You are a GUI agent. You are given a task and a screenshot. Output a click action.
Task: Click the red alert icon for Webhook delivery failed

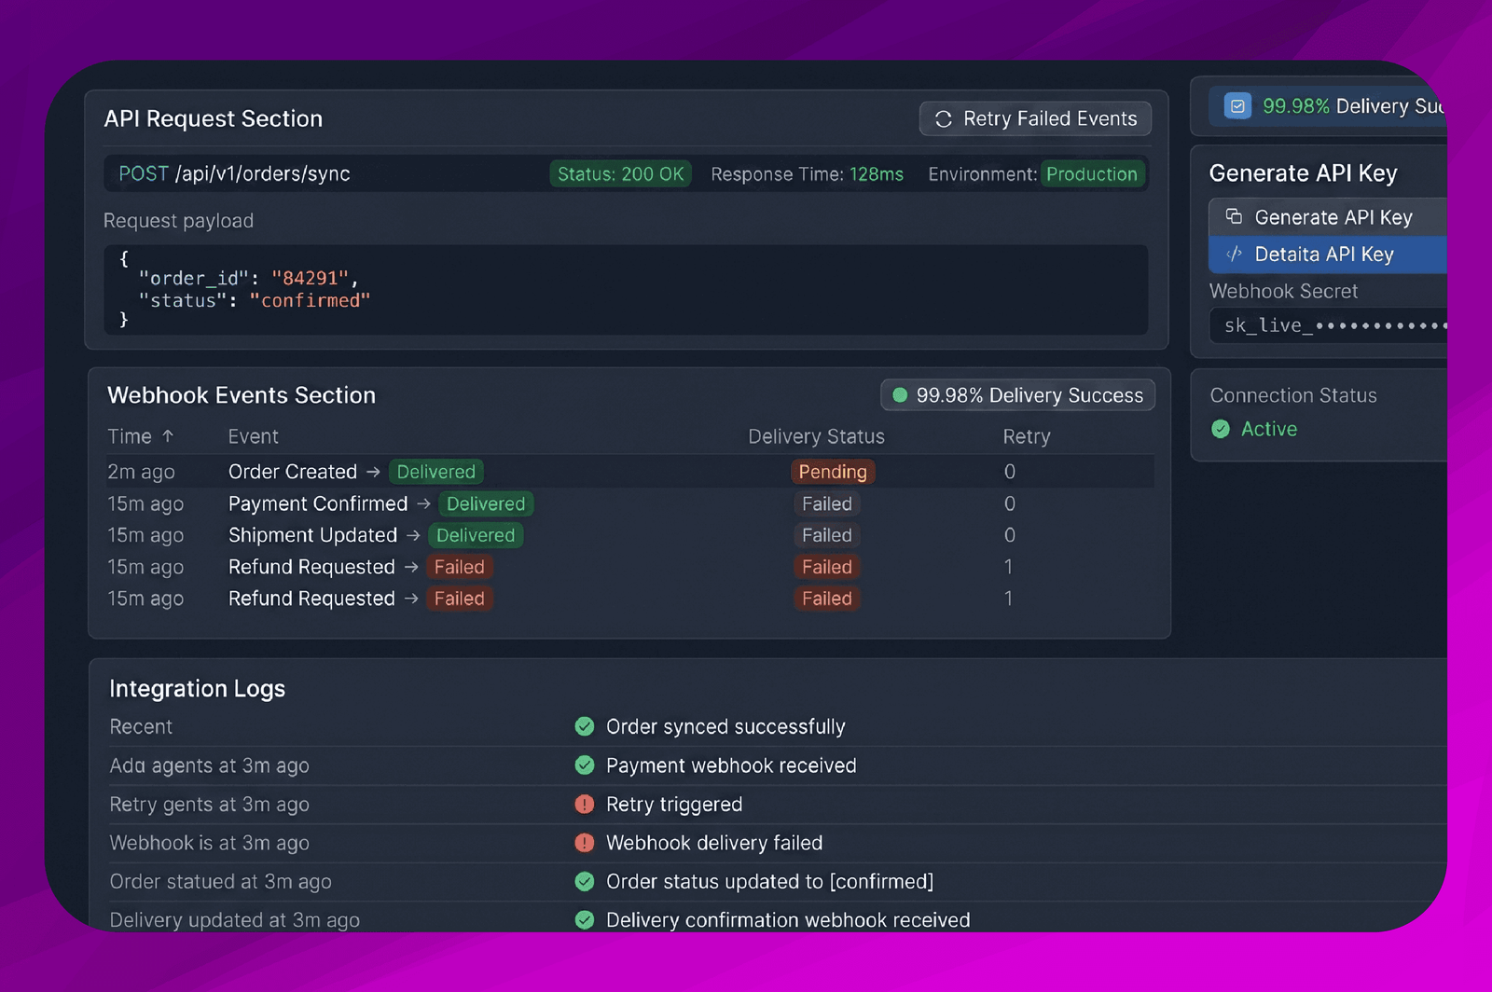[585, 843]
